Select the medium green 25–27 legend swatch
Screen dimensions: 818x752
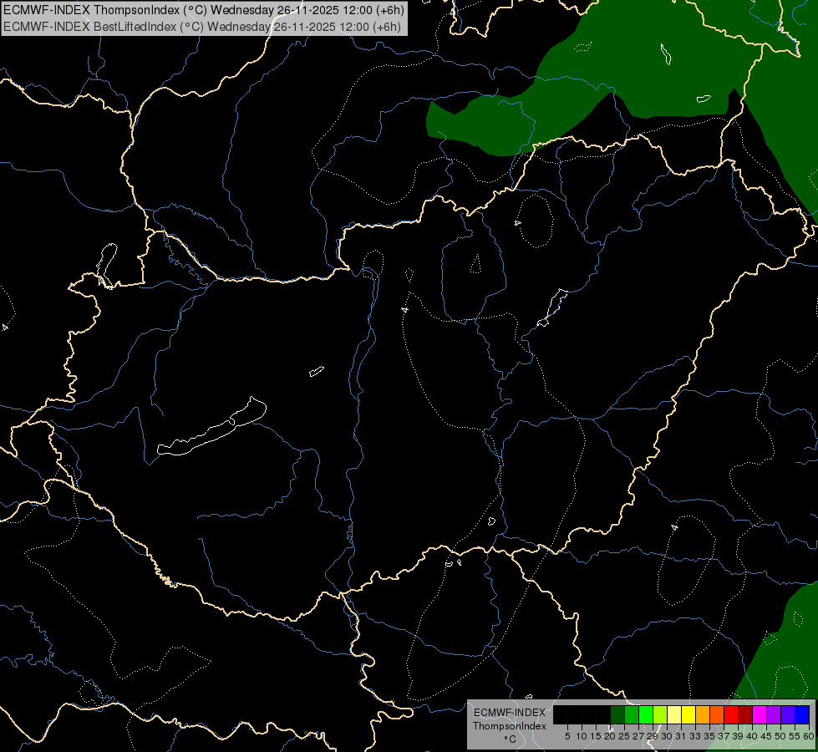pos(632,714)
